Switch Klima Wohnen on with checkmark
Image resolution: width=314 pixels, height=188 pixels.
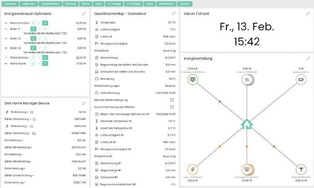pos(39,58)
